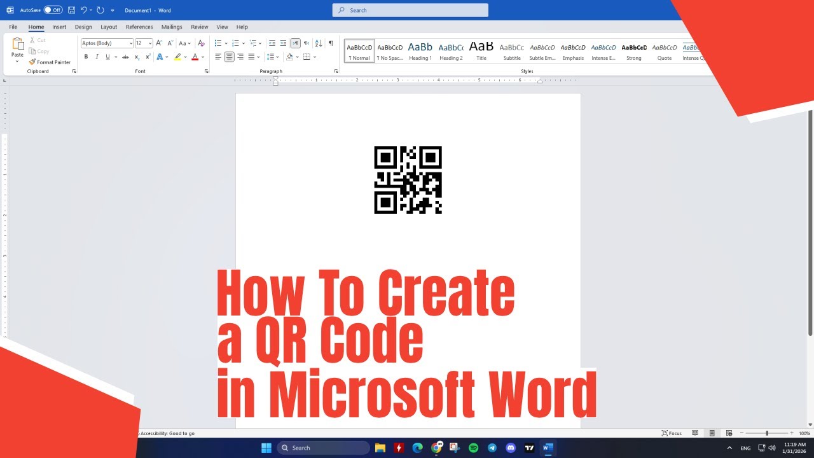Switch to the Layout tab
Viewport: 814px width, 458px height.
coord(109,27)
